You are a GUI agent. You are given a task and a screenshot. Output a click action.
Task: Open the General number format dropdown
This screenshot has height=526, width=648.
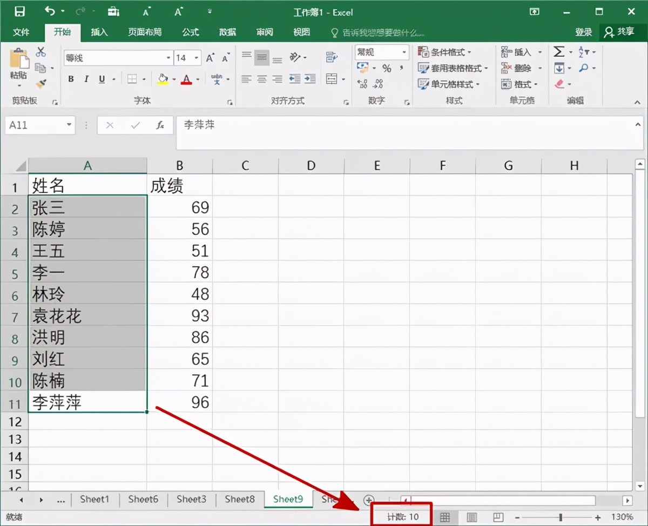(x=404, y=52)
